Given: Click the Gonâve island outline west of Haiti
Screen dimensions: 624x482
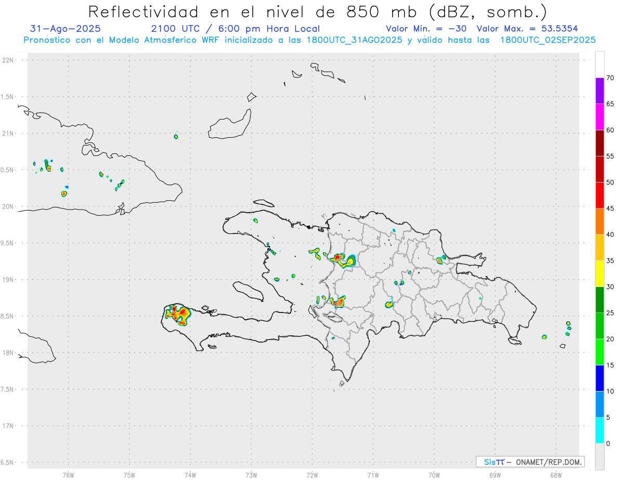Looking at the screenshot, I should click(248, 291).
